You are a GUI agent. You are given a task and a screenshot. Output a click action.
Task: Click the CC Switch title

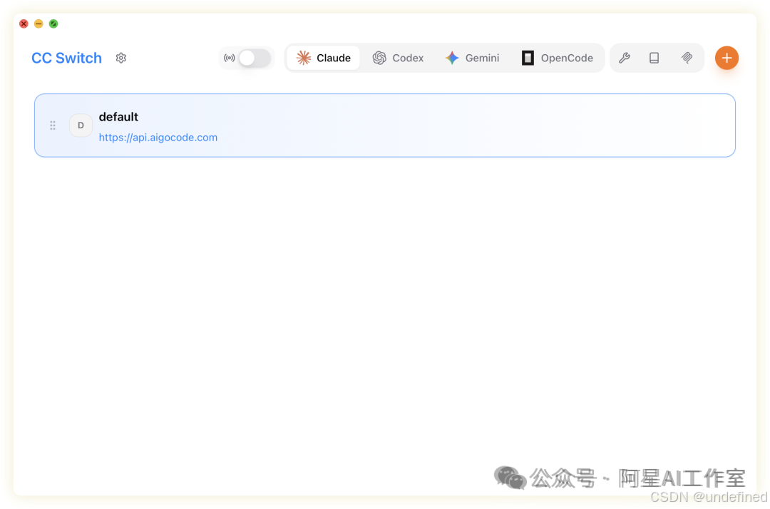point(67,58)
